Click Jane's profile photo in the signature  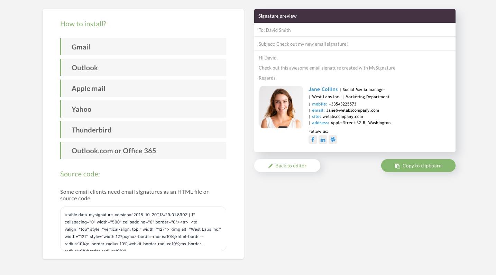[x=281, y=107]
